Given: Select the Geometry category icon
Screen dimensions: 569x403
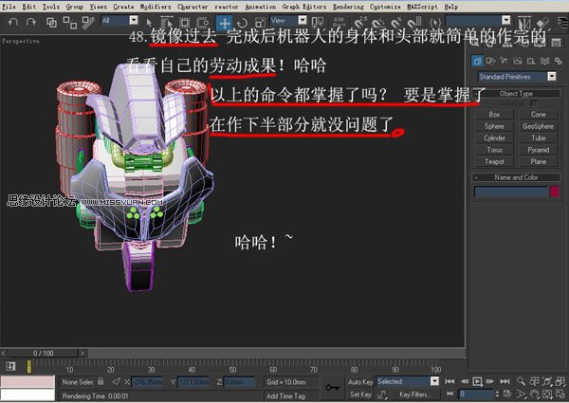Looking at the screenshot, I should [477, 61].
